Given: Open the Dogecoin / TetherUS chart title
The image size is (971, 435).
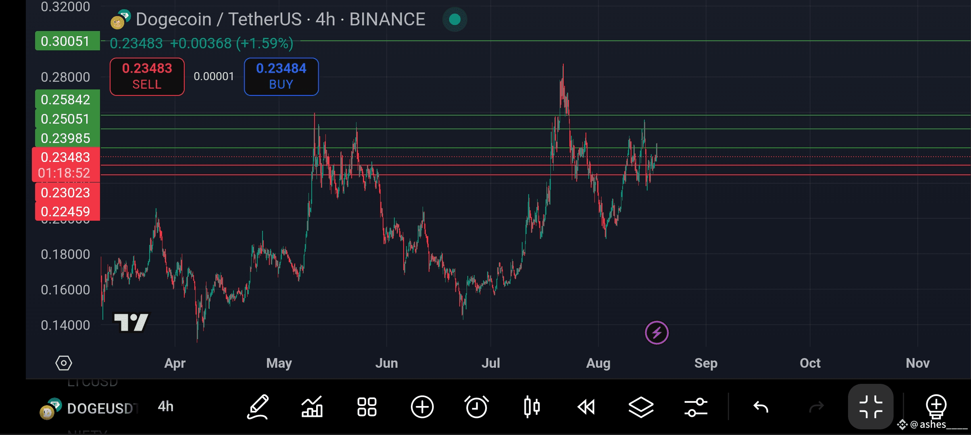Looking at the screenshot, I should tap(280, 19).
